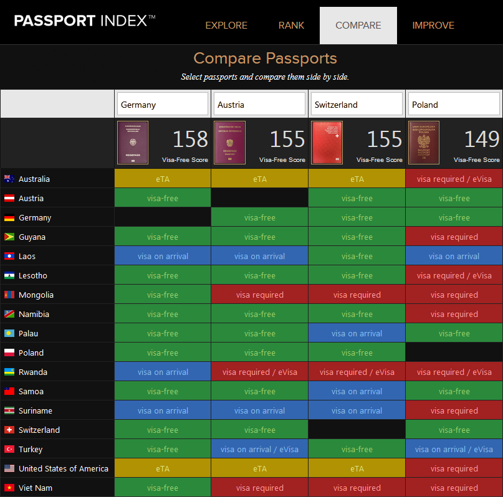Select the red Switzerland passport cover

[x=327, y=143]
